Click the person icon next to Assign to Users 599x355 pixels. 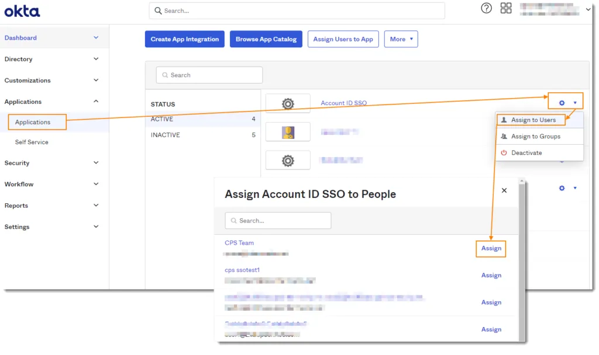(x=504, y=120)
